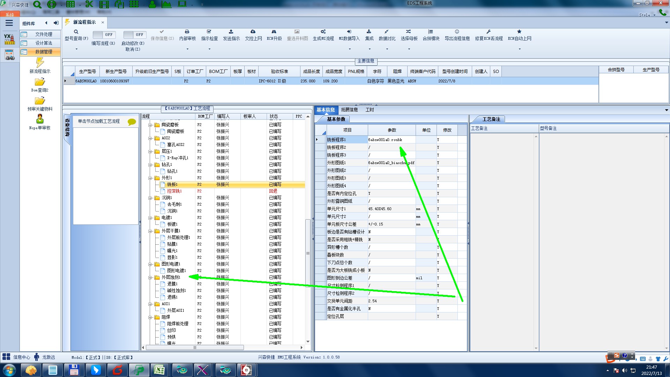The width and height of the screenshot is (670, 377).
Task: Click the 发送指示 toolbar icon
Action: [x=231, y=32]
